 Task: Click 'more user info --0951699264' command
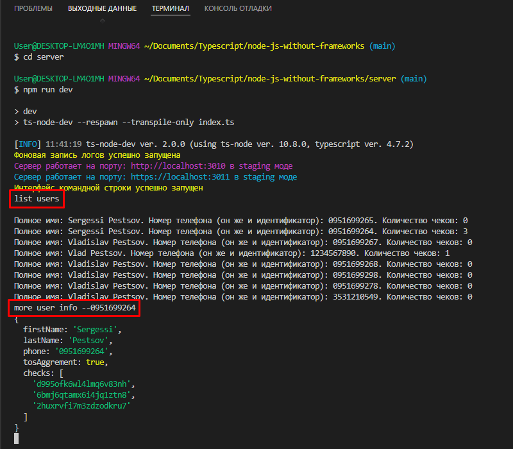pos(74,308)
